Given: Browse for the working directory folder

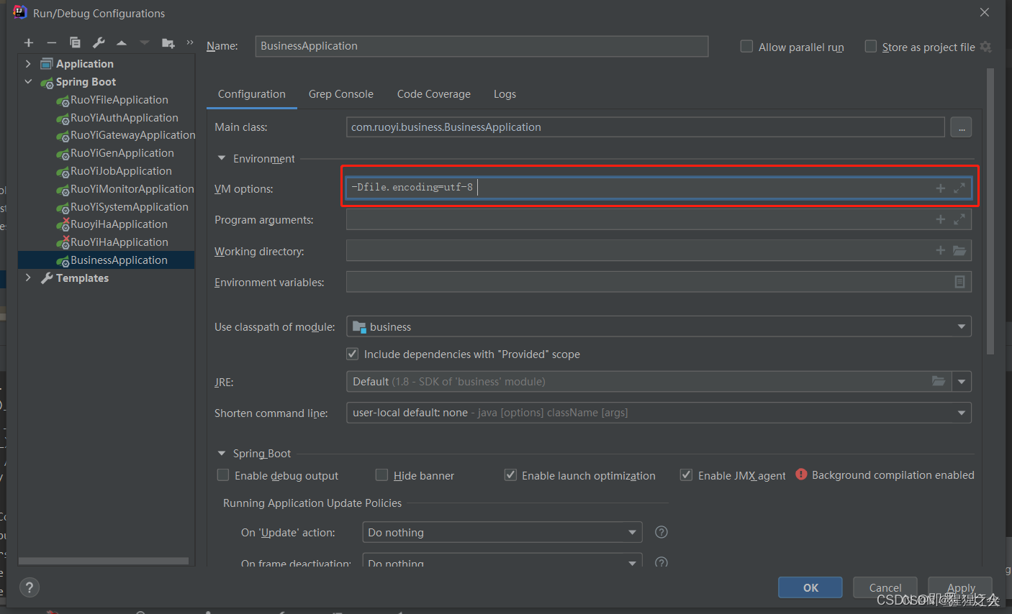Looking at the screenshot, I should click(x=959, y=250).
